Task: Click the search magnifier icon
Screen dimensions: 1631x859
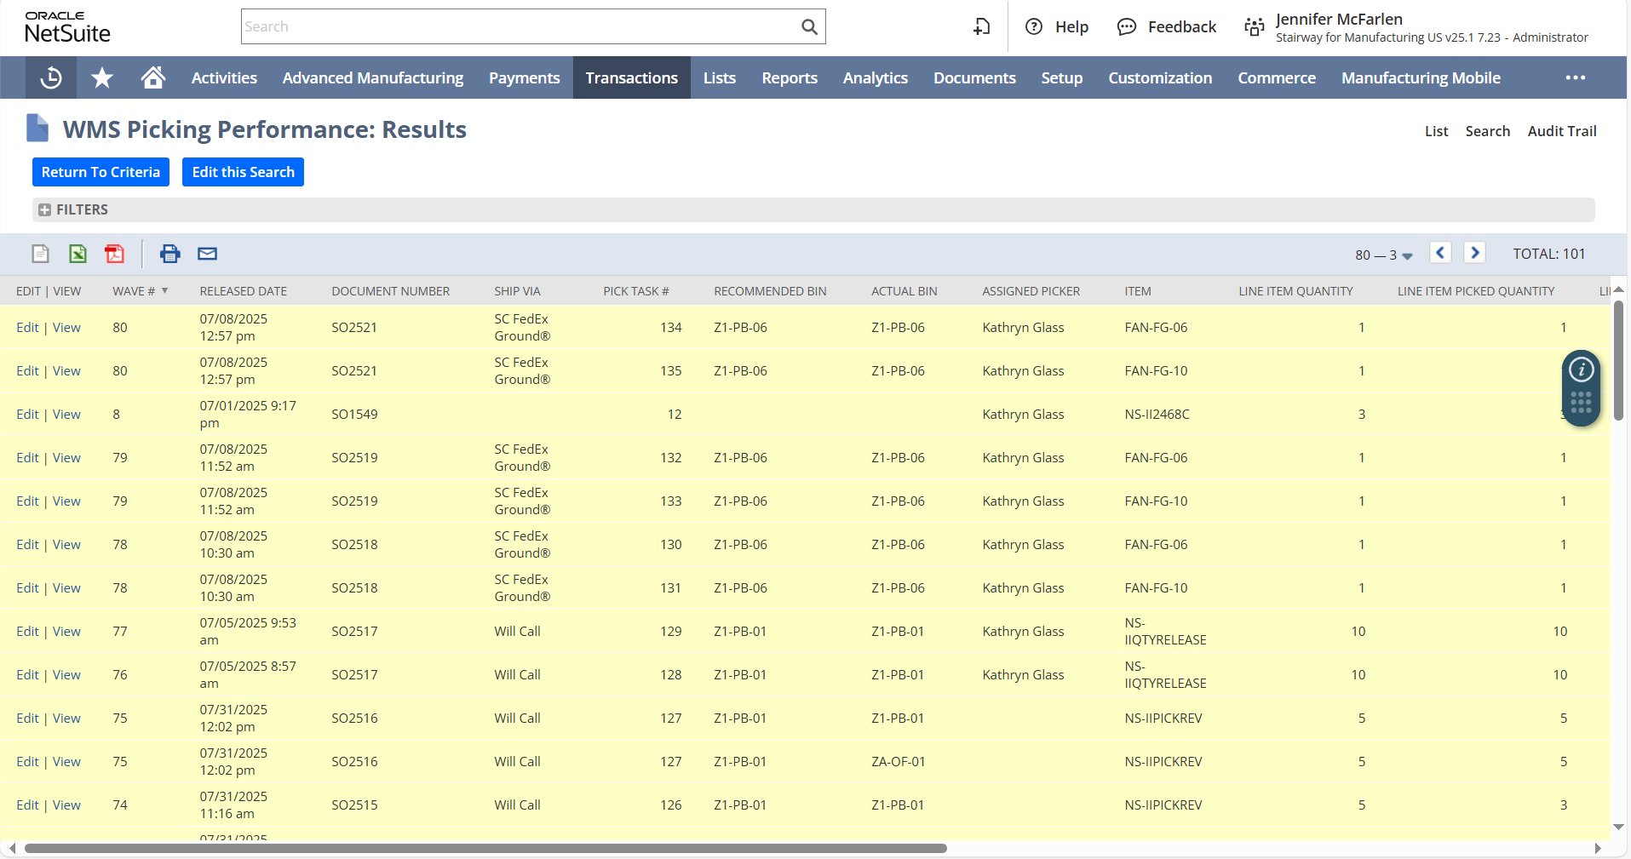Action: 809,27
